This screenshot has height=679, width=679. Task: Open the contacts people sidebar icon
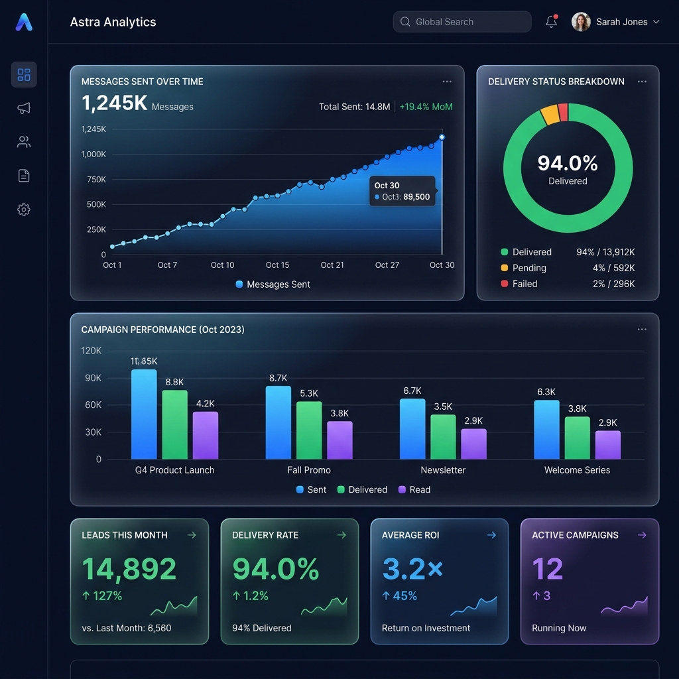point(24,142)
